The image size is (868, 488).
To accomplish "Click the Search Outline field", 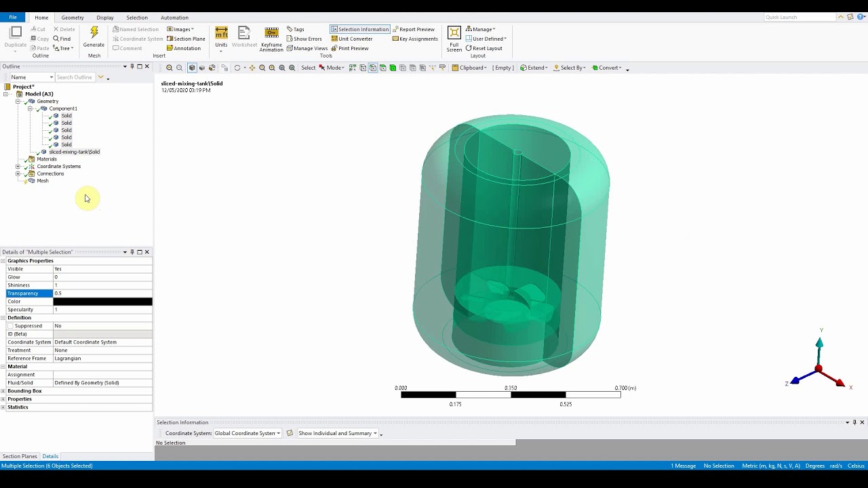I will [76, 77].
